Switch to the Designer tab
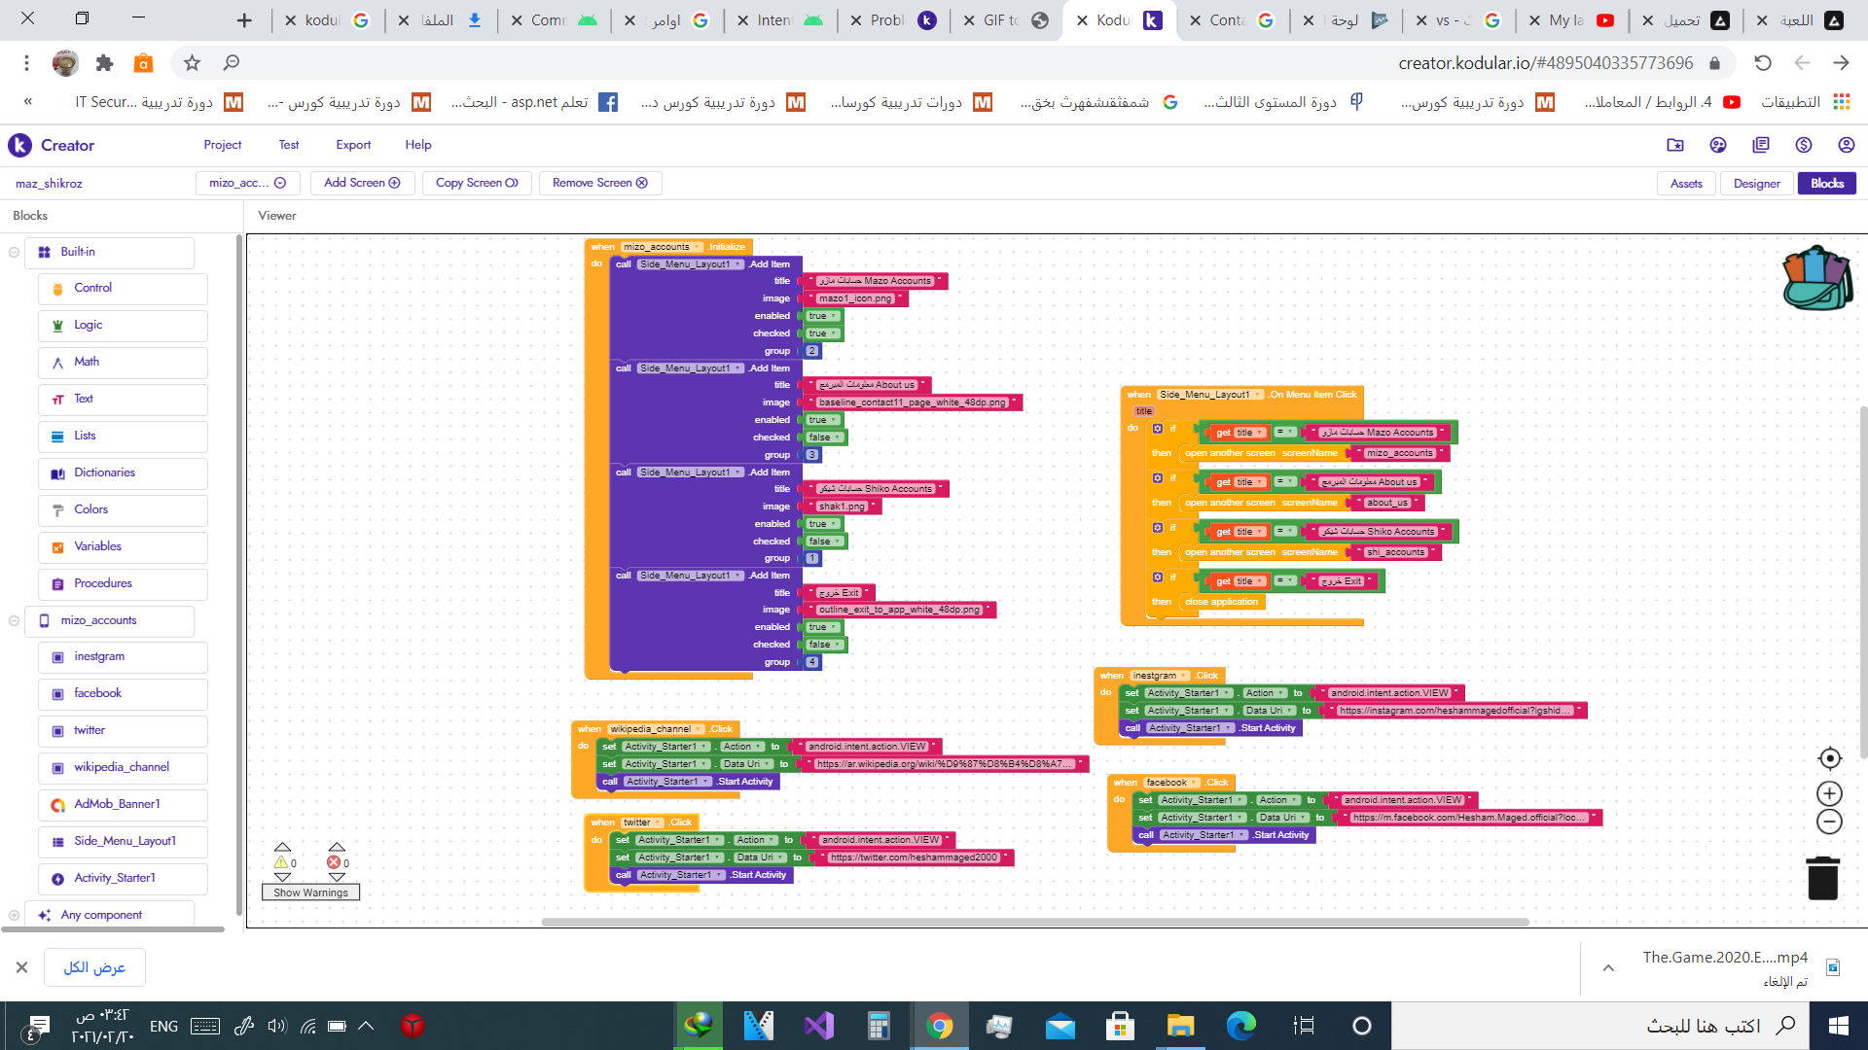1868x1050 pixels. [1756, 183]
